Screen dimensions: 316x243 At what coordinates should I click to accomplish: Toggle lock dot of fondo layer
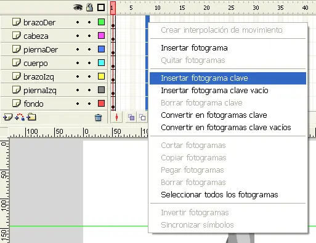coord(89,104)
